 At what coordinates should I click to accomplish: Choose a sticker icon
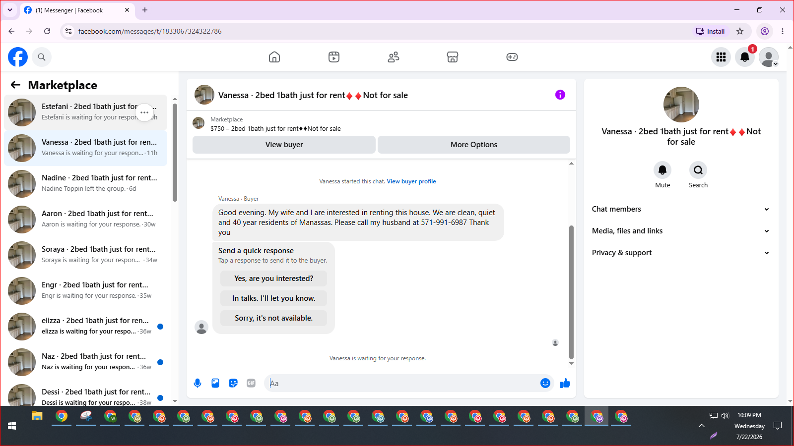click(233, 383)
